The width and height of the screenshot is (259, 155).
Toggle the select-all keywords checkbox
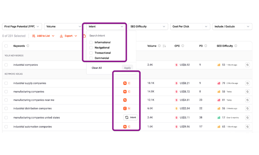tap(6, 46)
